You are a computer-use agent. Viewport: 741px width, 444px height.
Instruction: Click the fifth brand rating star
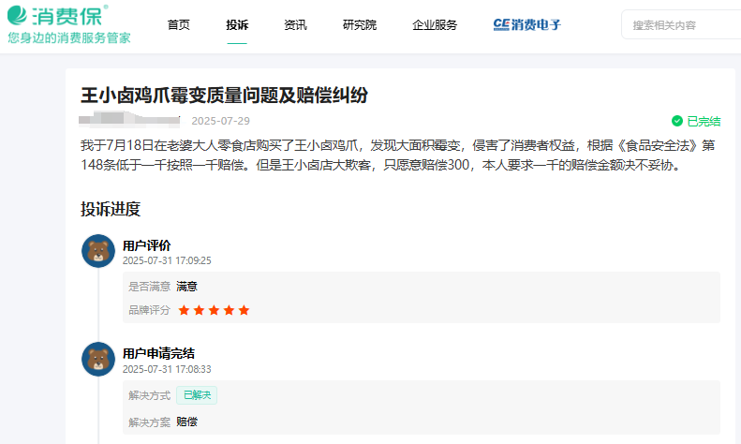[244, 310]
